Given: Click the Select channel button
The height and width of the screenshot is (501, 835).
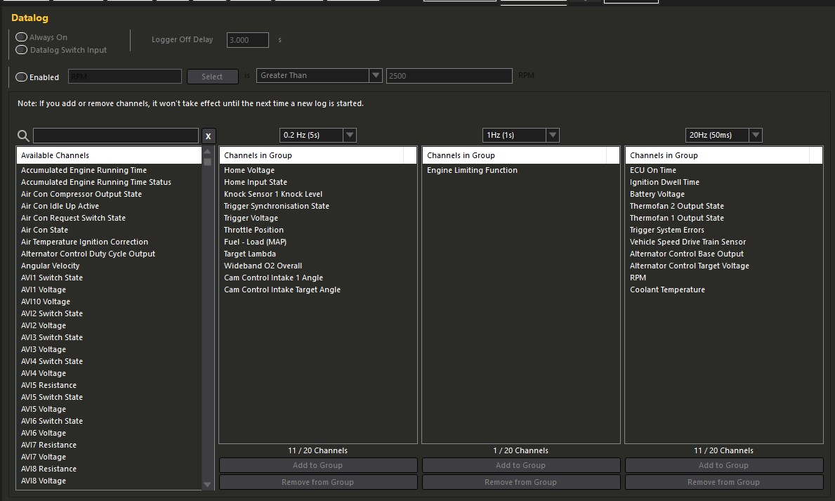Looking at the screenshot, I should pyautogui.click(x=213, y=77).
